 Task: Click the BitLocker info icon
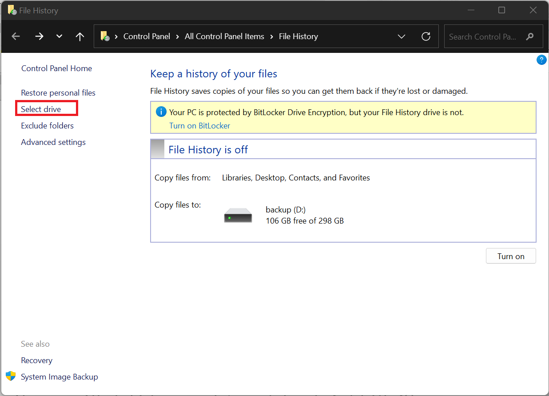[161, 112]
